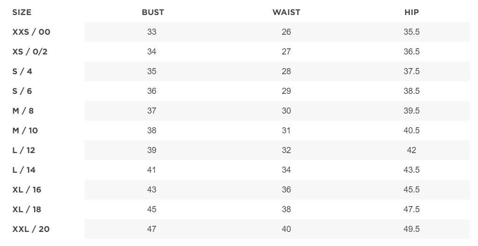Click the SIZE column header
The image size is (478, 246).
point(22,13)
